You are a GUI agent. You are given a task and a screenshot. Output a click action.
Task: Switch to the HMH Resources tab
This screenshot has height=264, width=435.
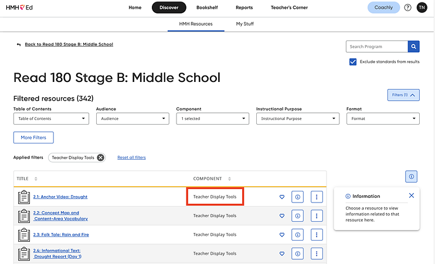[x=196, y=24]
